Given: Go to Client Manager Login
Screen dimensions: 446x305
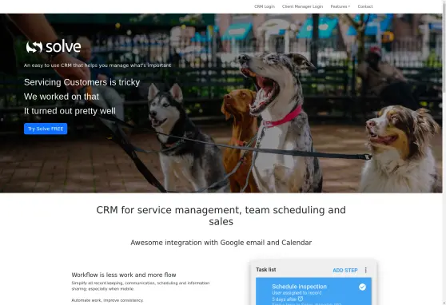Looking at the screenshot, I should (x=302, y=6).
